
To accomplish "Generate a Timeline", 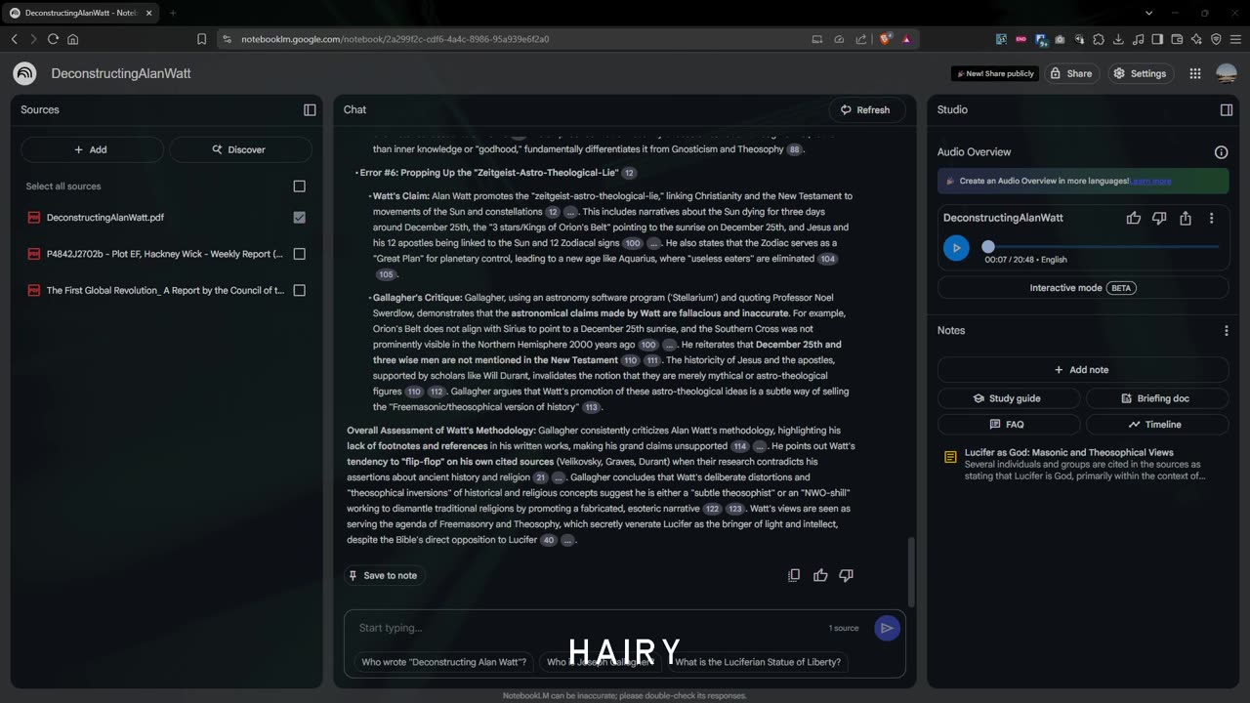I will [x=1157, y=425].
